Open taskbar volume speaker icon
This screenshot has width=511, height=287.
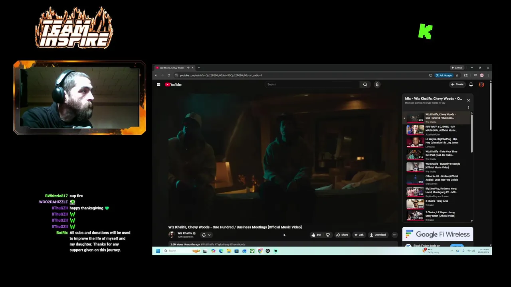(473, 251)
